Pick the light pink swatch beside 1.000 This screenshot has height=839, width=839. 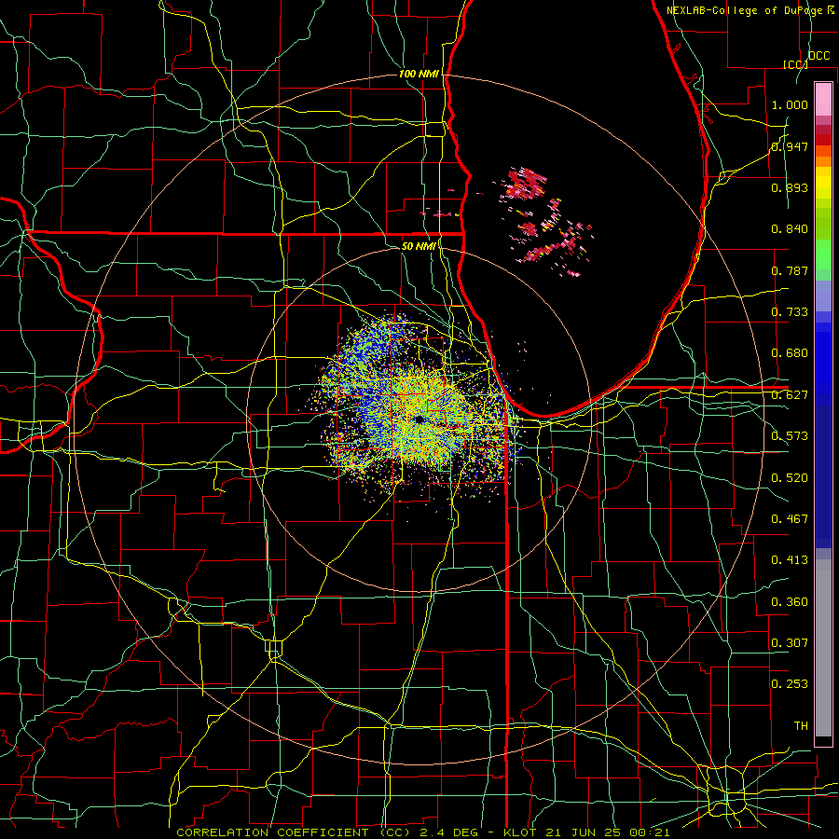tap(823, 100)
